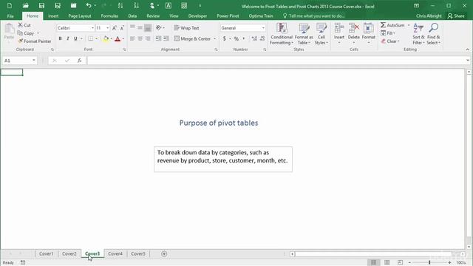Switch to Page Break Preview in status bar
Screen dimensions: 473x266
click(x=400, y=262)
